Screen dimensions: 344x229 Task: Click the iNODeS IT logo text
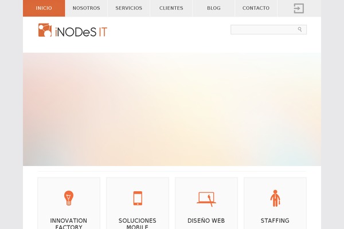[x=81, y=32]
